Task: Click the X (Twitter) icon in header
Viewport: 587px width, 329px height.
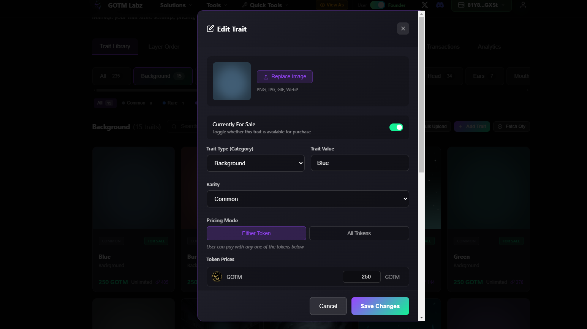Action: [x=424, y=5]
